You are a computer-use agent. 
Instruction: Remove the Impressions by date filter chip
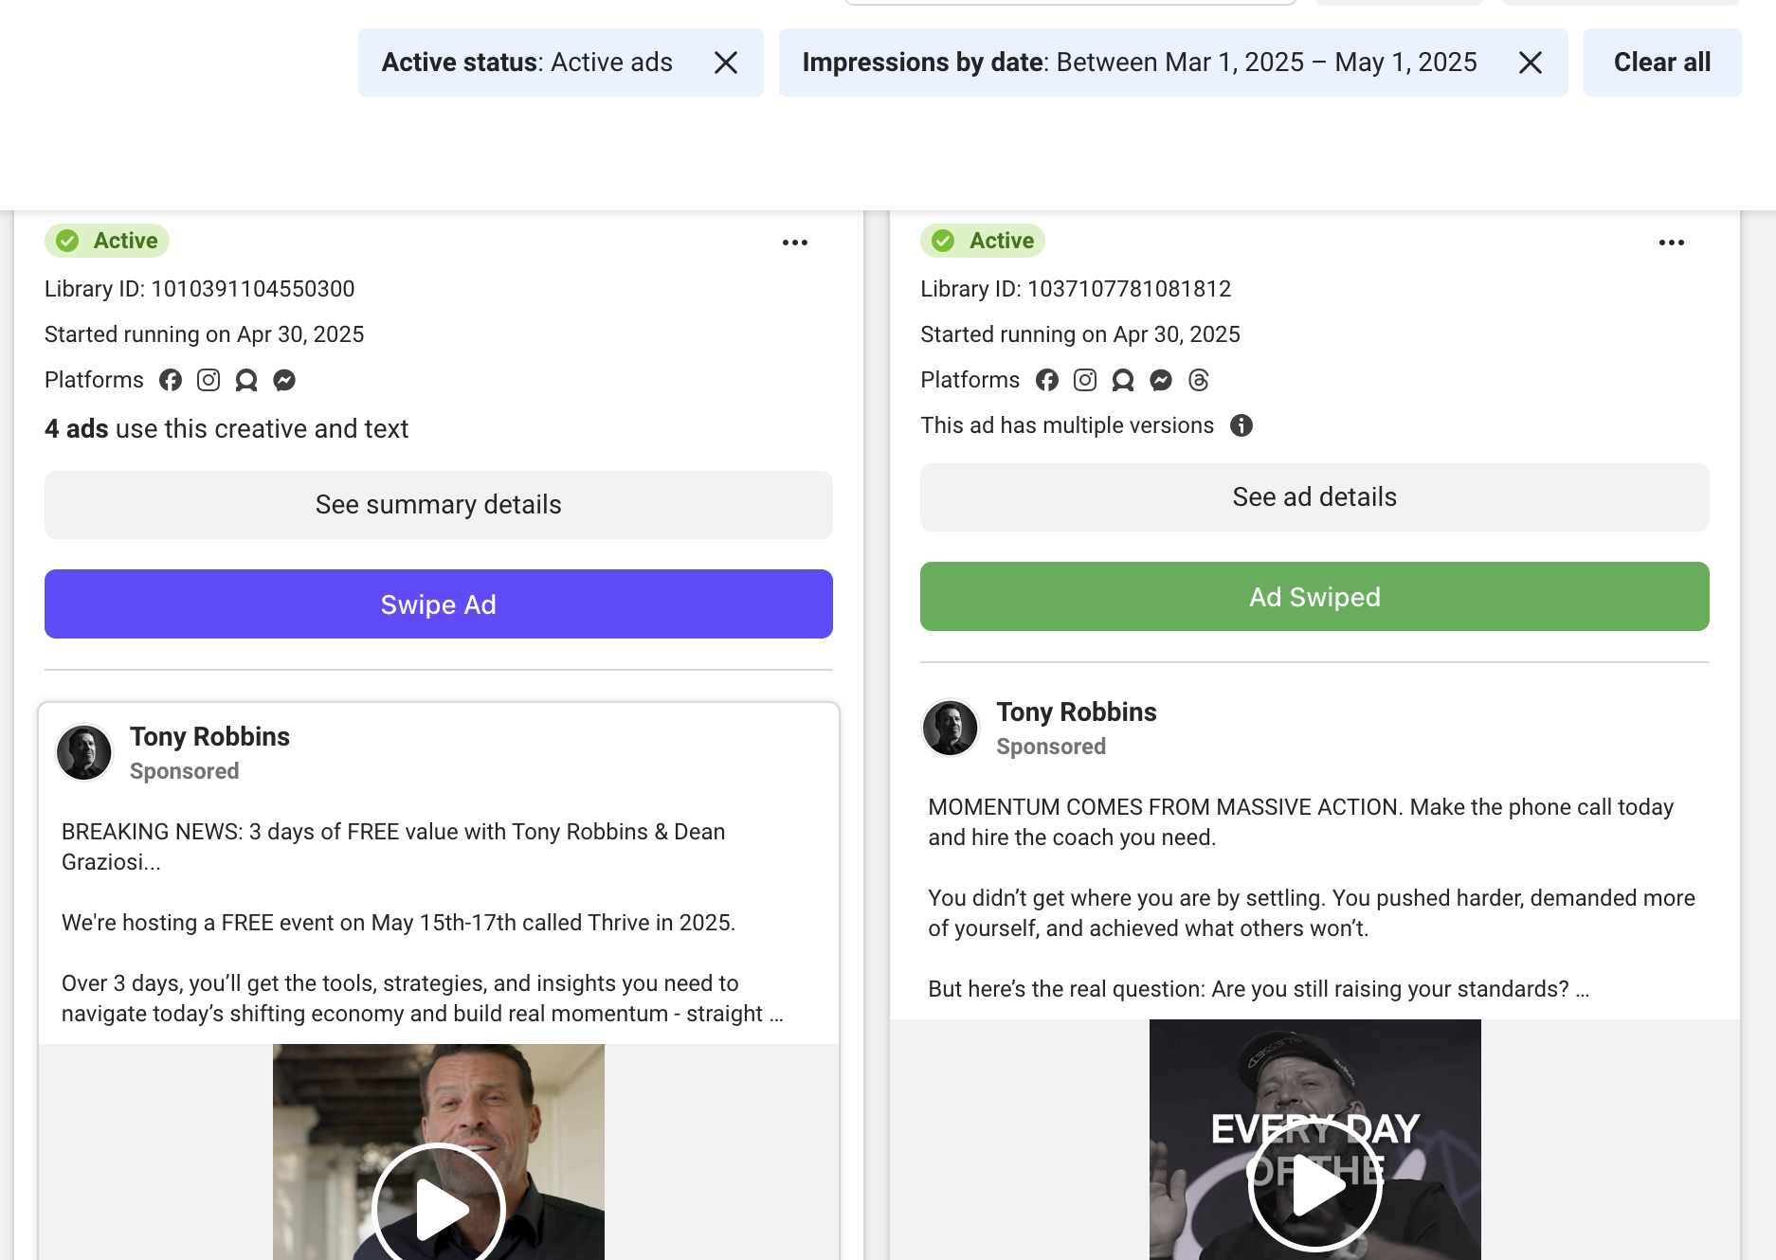pyautogui.click(x=1531, y=63)
